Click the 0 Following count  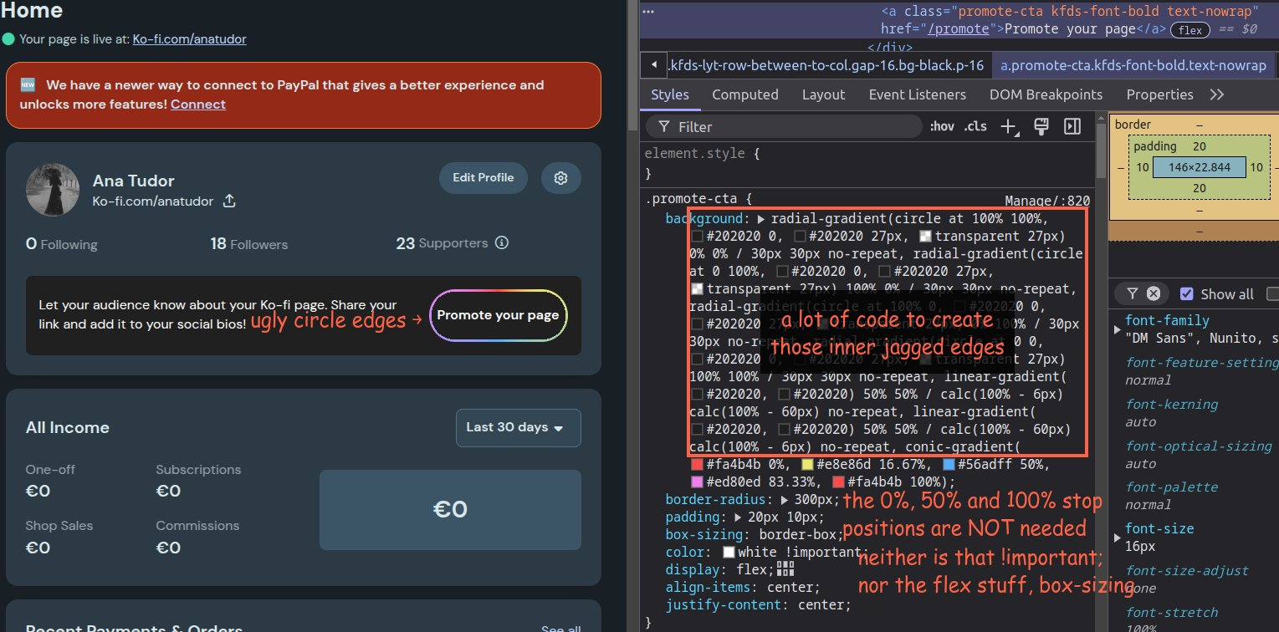coord(62,244)
